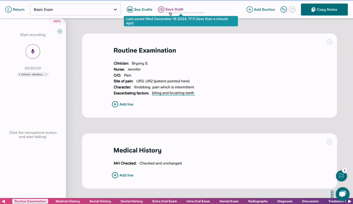Screen dimensions: 353x204
Task: Jump to the Radiographs tab
Action: 258,201
